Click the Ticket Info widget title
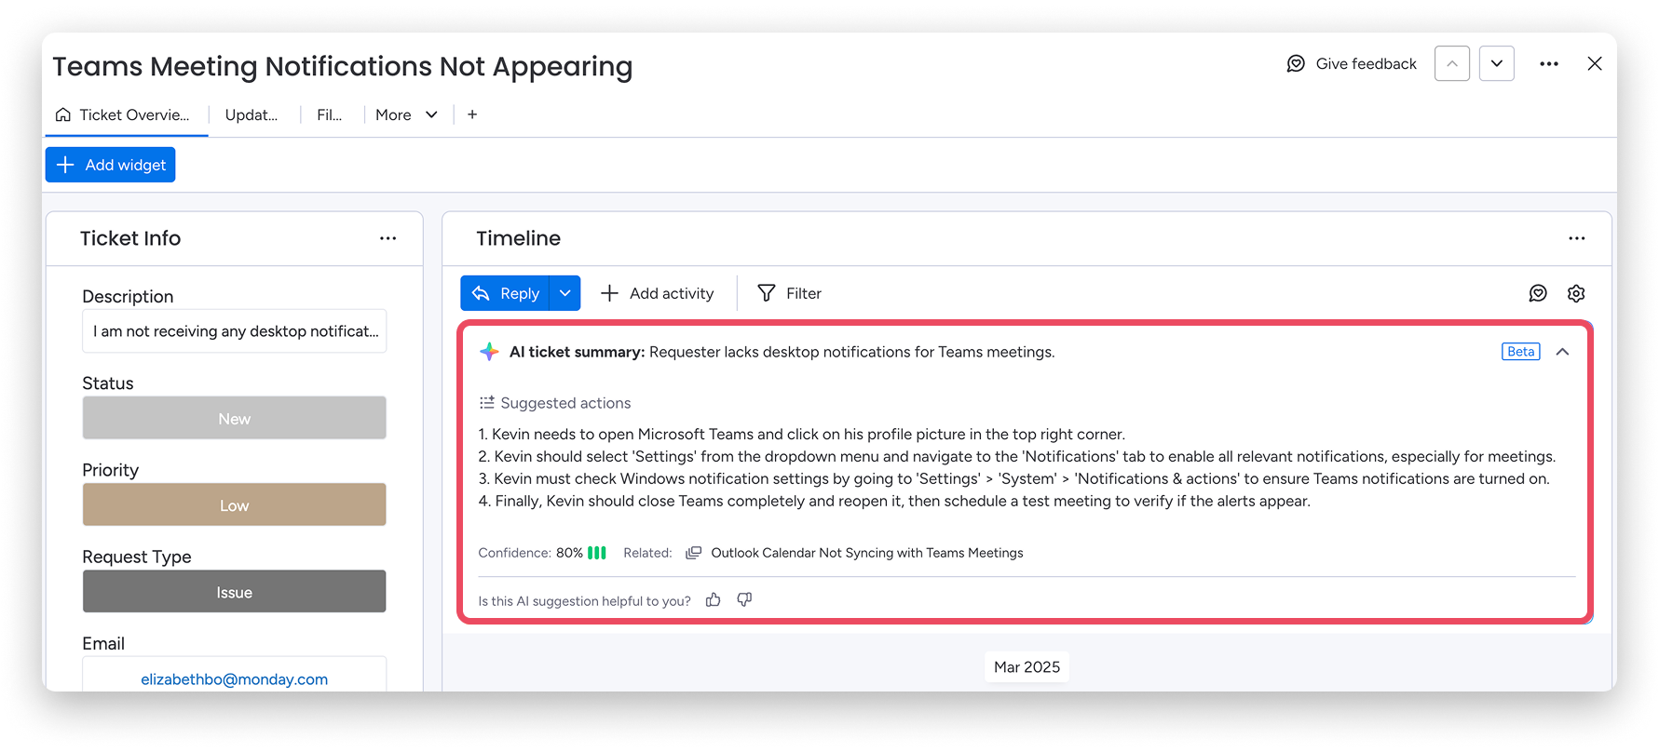 130,238
